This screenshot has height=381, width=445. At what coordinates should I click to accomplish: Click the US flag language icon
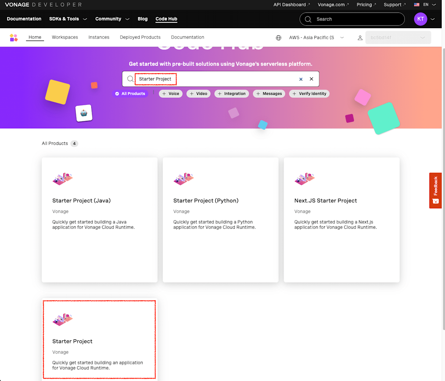pyautogui.click(x=416, y=5)
